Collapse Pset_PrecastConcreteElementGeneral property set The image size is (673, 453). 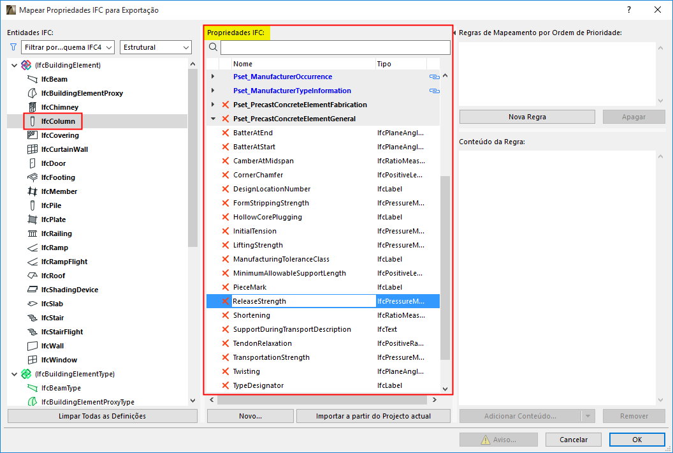(213, 119)
